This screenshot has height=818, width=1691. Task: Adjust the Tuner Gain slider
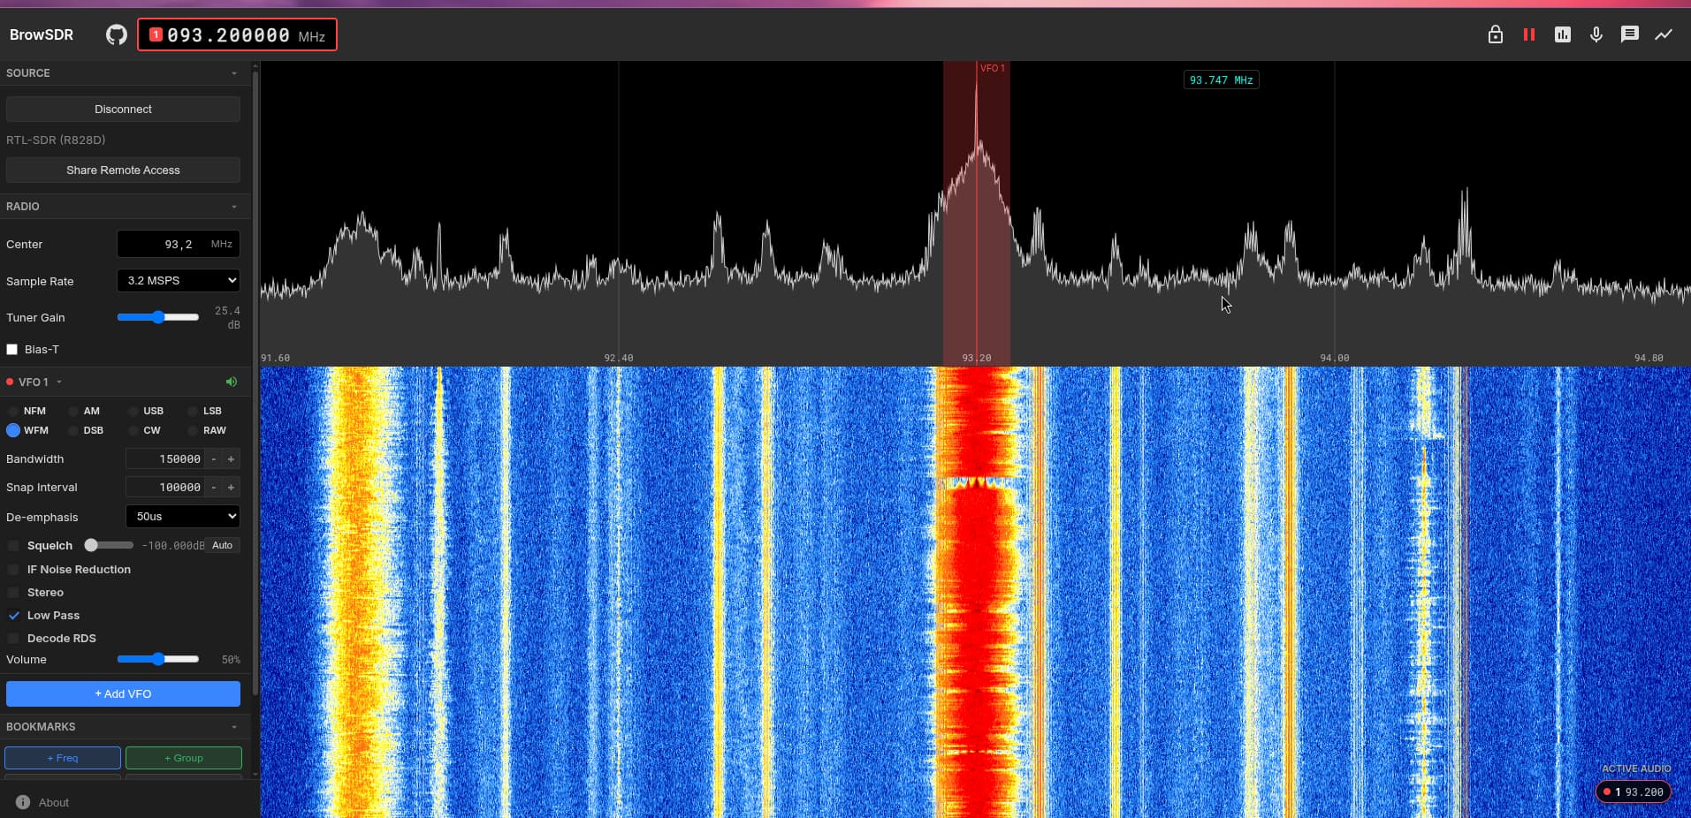click(x=158, y=317)
